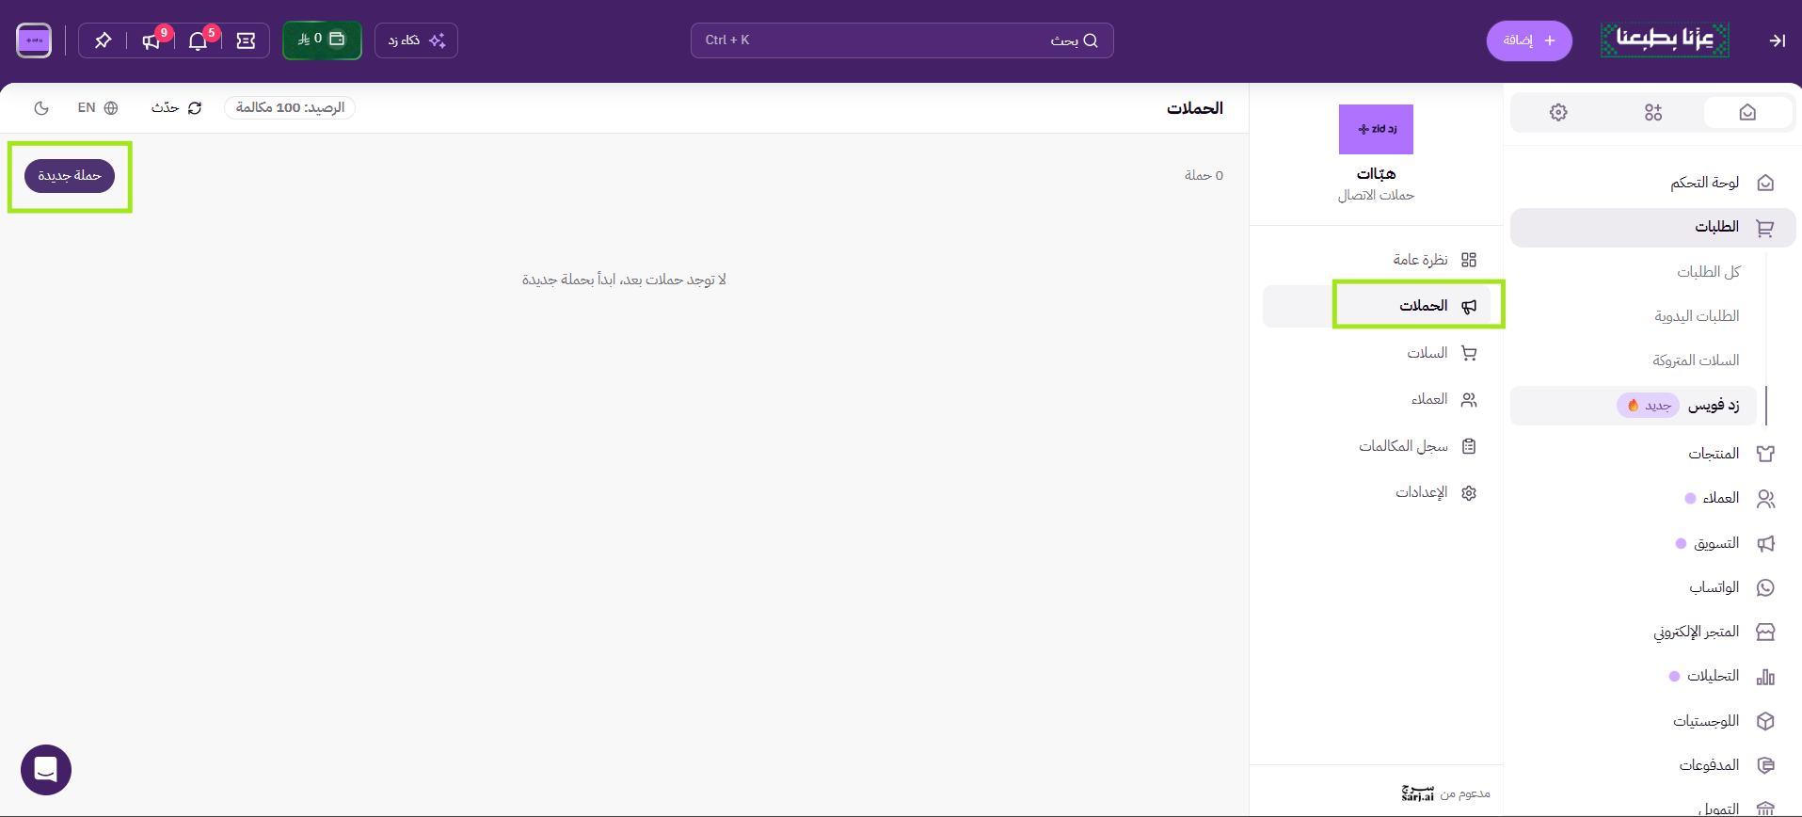The width and height of the screenshot is (1802, 817).
Task: Open the megaphone announcements with 9 badge
Action: click(x=151, y=40)
